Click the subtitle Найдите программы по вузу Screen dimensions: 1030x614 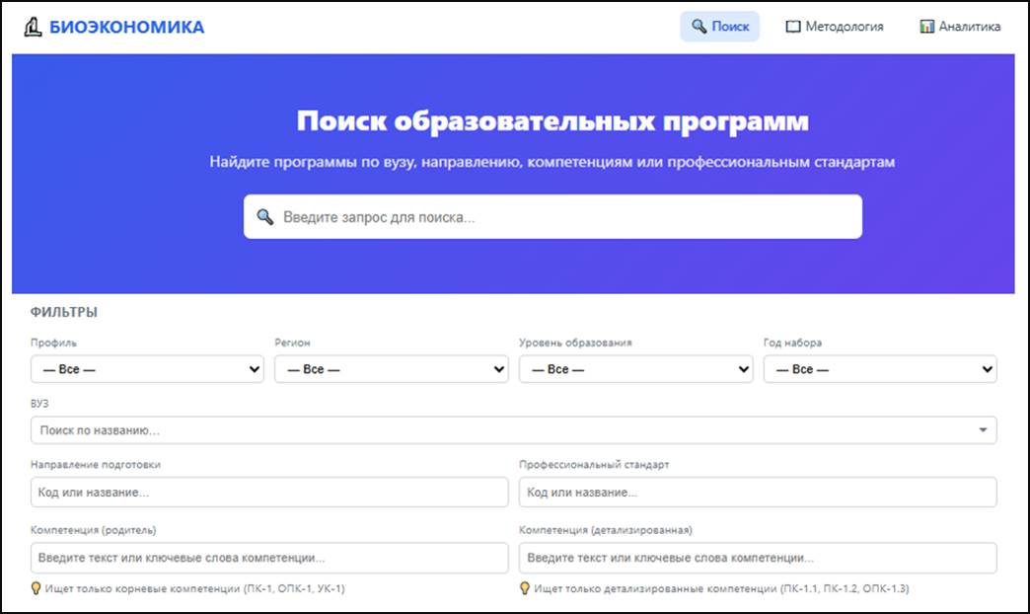552,162
